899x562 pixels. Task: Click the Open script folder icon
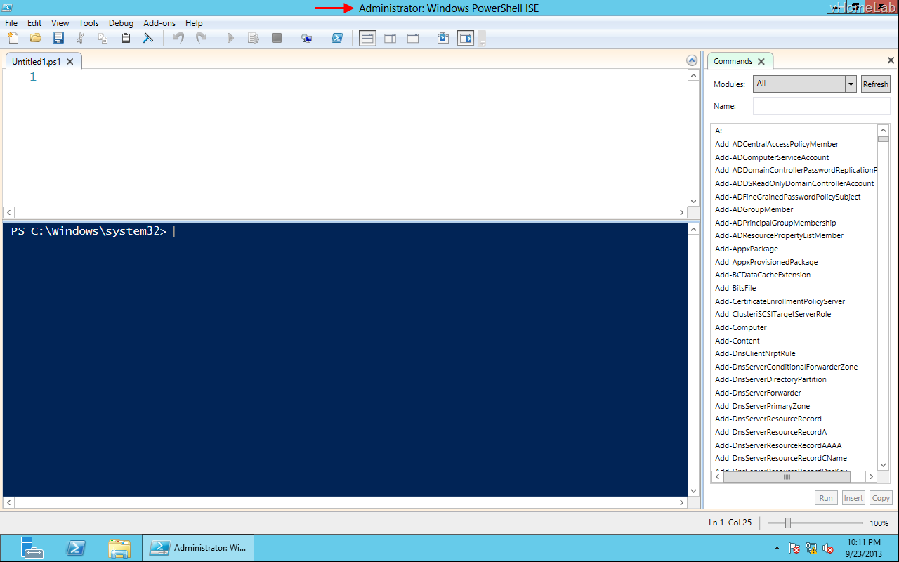(x=36, y=38)
